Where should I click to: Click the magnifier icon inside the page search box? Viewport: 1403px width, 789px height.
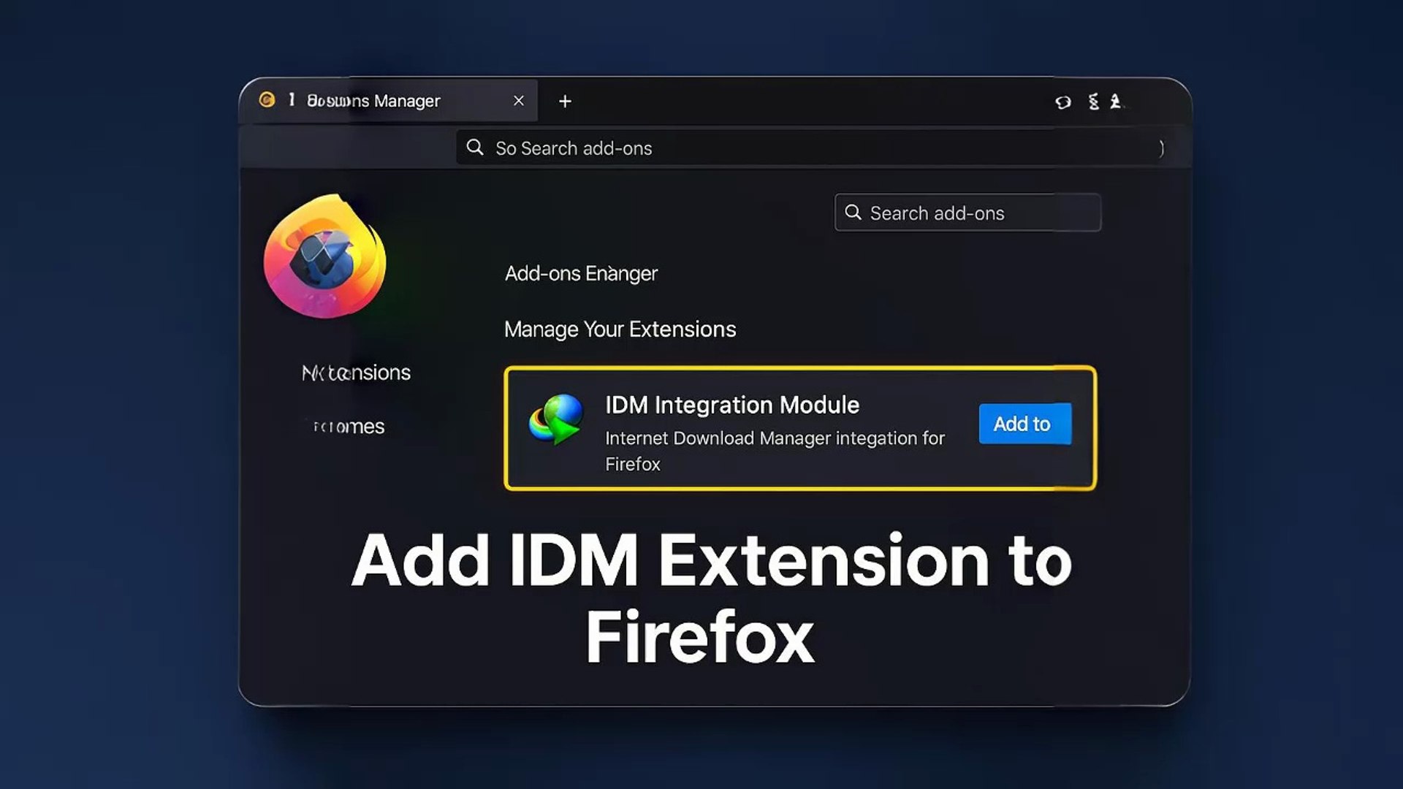(x=853, y=213)
